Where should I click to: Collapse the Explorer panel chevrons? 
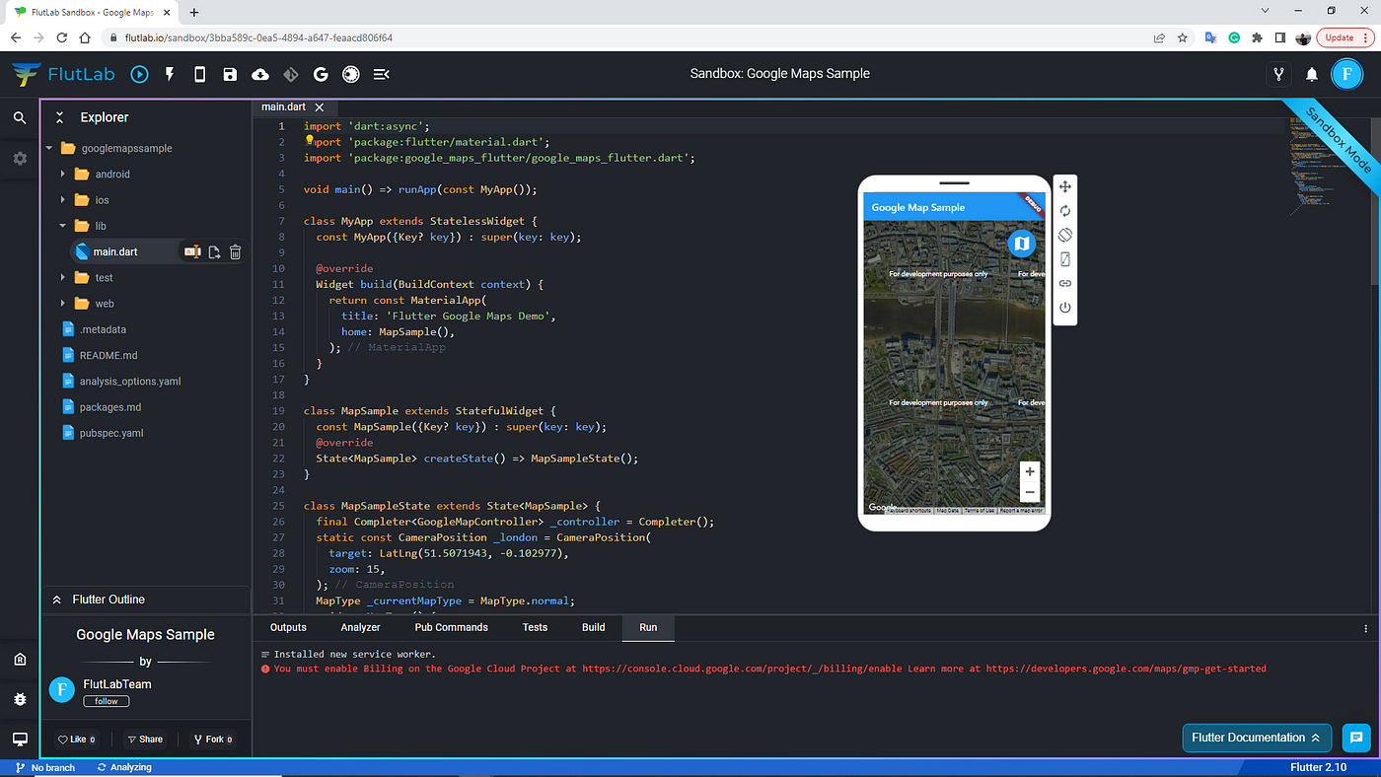tap(59, 117)
